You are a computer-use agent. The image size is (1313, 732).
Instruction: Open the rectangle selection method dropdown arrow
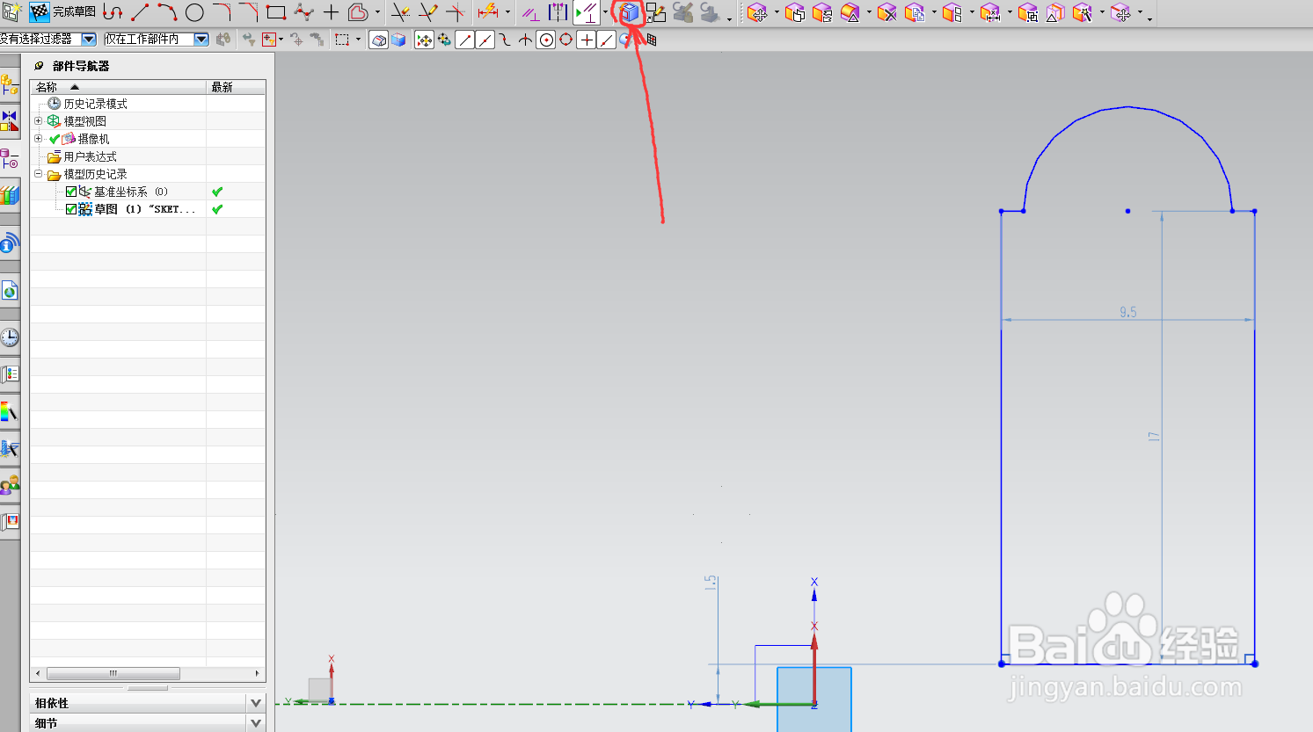click(x=358, y=40)
